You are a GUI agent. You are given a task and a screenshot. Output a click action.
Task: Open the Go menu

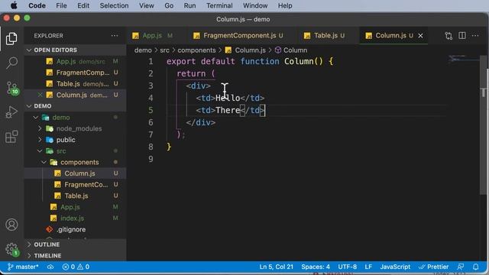(x=169, y=5)
